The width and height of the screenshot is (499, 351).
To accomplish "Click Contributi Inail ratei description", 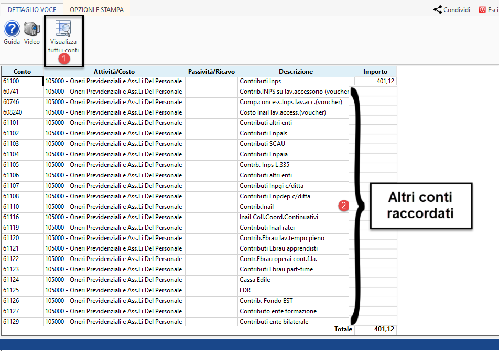I will click(294, 228).
